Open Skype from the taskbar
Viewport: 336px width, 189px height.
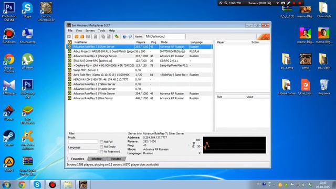tap(37, 184)
